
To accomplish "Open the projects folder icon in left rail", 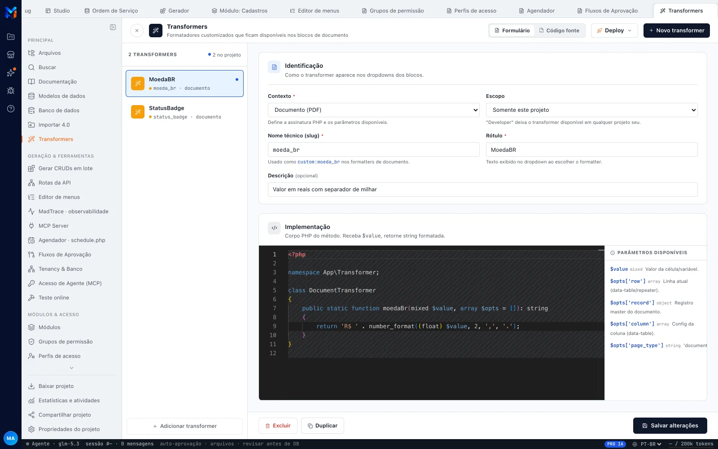I will tap(11, 37).
